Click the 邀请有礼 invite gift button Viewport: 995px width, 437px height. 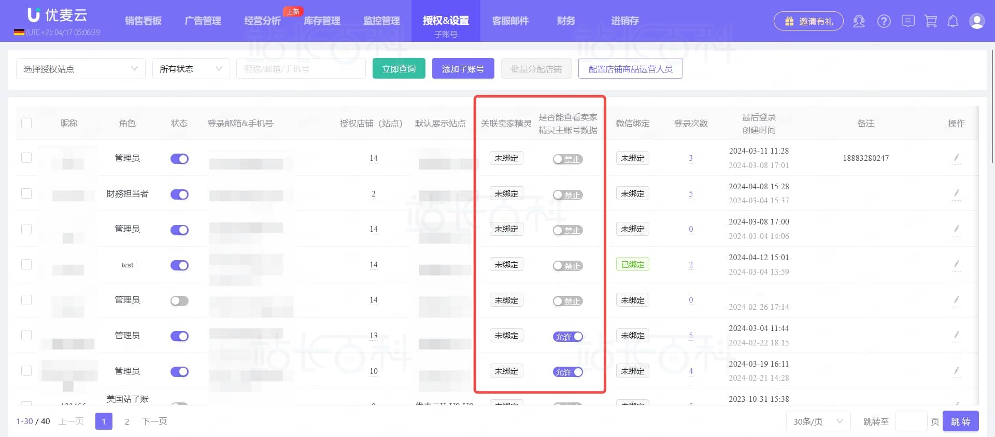coord(808,21)
